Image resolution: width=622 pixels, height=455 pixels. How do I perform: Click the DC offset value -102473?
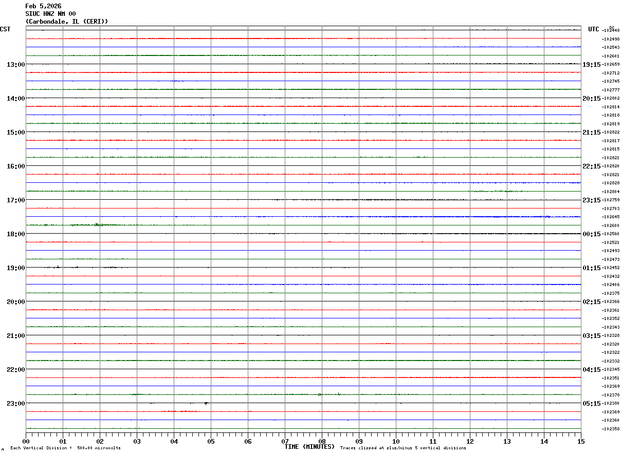pos(611,259)
